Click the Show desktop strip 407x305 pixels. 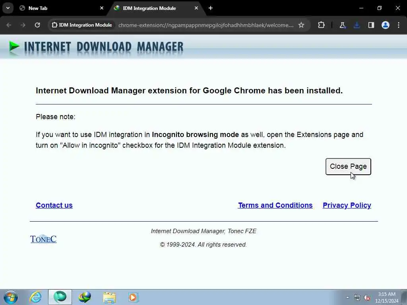tap(404, 297)
